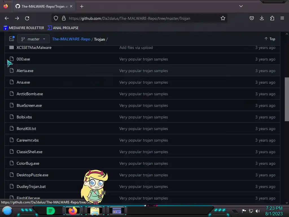Click the file icon beside Ana.exe

click(12, 82)
